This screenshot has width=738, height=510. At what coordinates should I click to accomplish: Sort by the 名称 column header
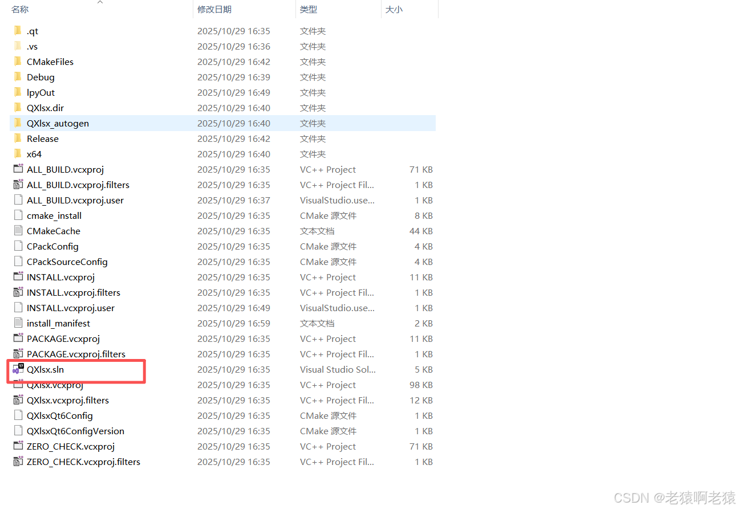pyautogui.click(x=20, y=9)
